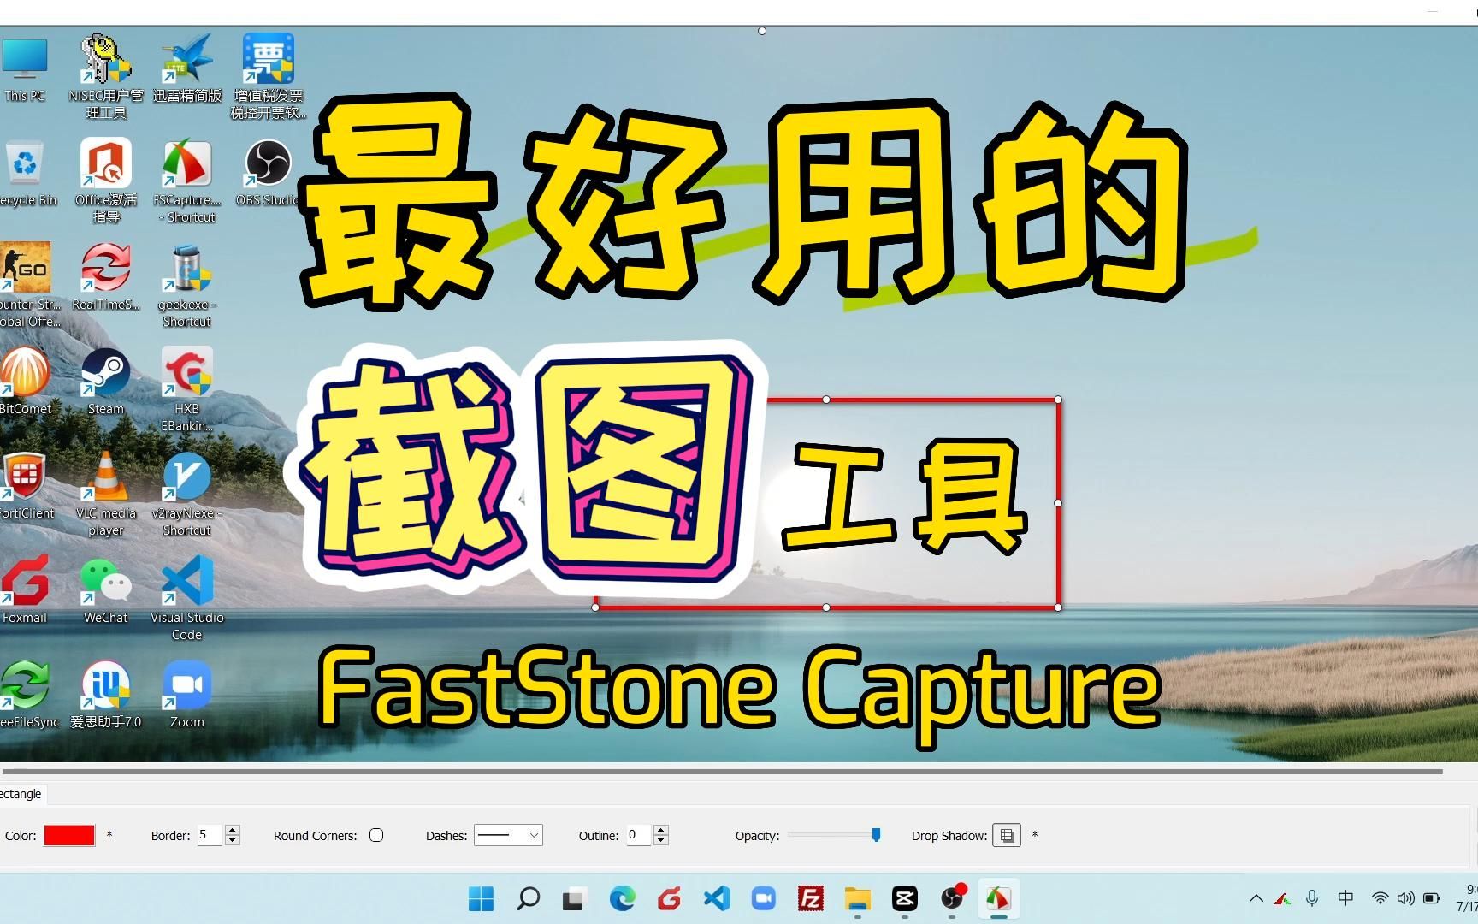Image resolution: width=1478 pixels, height=924 pixels.
Task: Open the volume tray icon
Action: (x=1405, y=898)
